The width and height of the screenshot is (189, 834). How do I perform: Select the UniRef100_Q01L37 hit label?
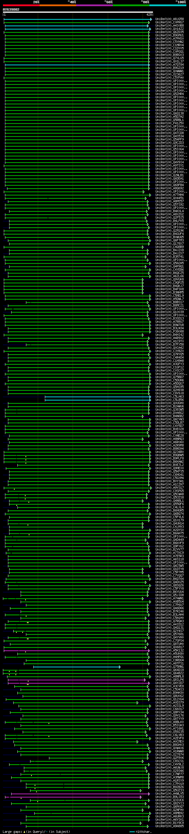pos(170,61)
